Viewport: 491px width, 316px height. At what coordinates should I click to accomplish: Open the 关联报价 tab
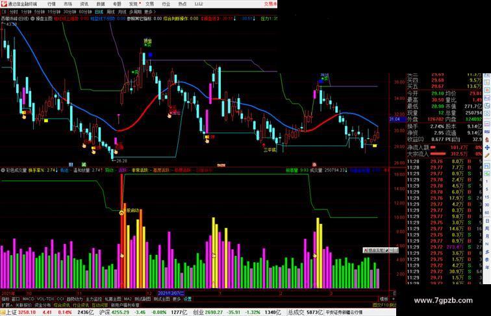tap(23, 305)
